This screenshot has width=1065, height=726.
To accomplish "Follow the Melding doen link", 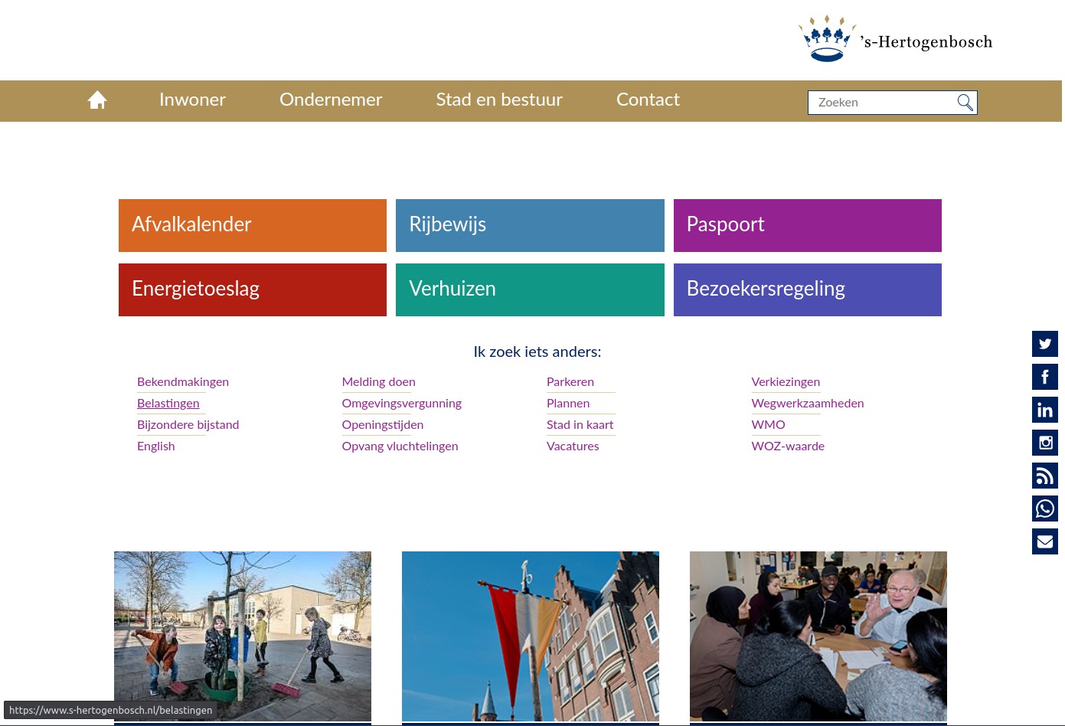I will point(379,381).
